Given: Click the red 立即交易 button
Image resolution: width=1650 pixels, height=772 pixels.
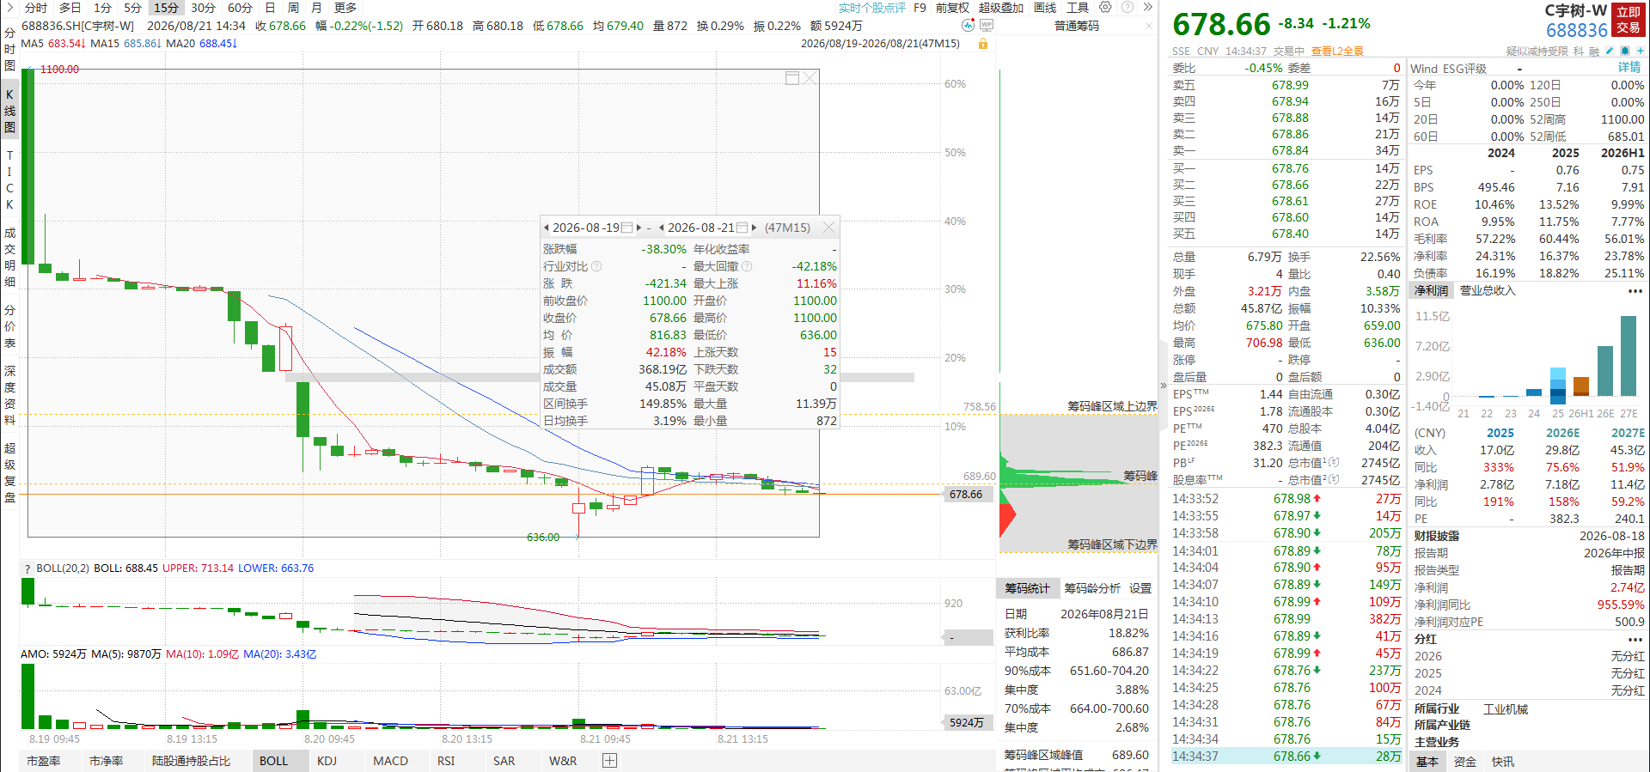Looking at the screenshot, I should pos(1629,20).
